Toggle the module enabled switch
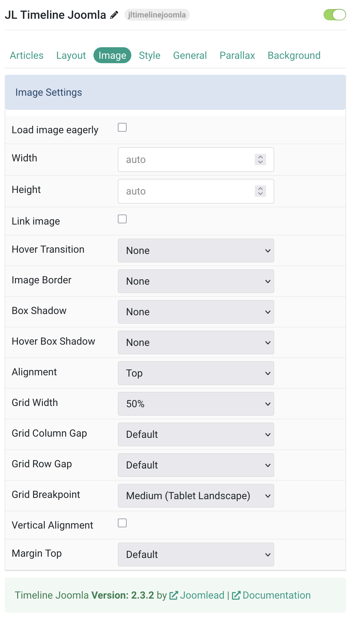The width and height of the screenshot is (352, 623). tap(334, 15)
